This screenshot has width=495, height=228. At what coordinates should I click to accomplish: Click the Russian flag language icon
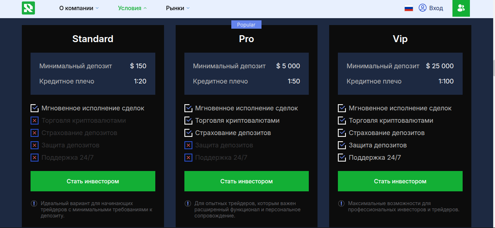(409, 8)
